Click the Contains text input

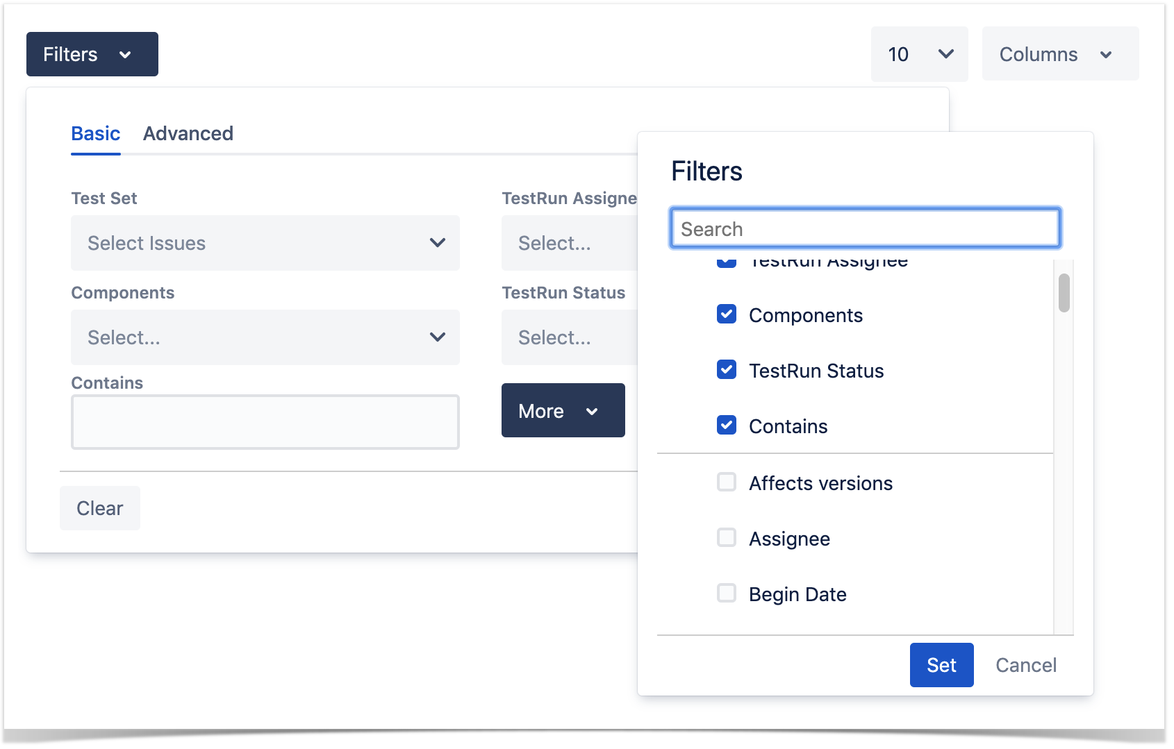tap(265, 422)
